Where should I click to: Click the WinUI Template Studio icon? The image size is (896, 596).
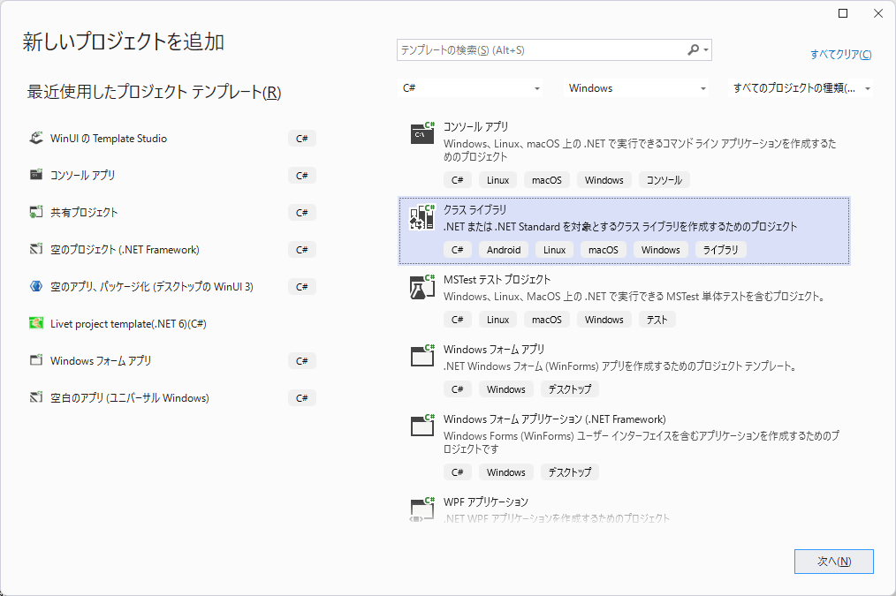point(36,138)
